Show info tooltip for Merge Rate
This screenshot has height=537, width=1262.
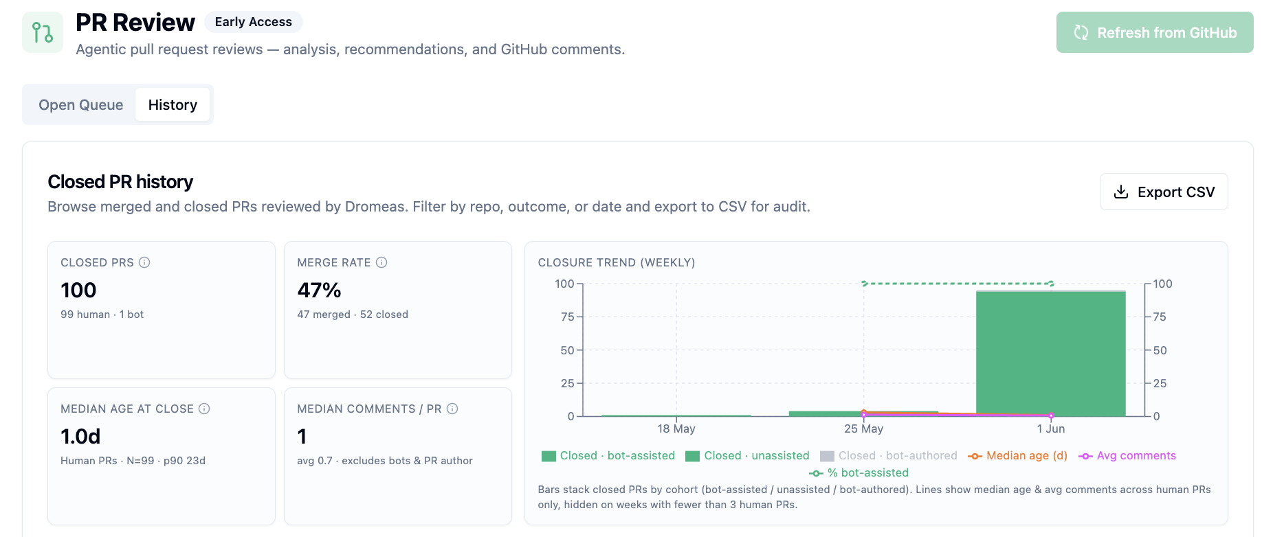(381, 262)
